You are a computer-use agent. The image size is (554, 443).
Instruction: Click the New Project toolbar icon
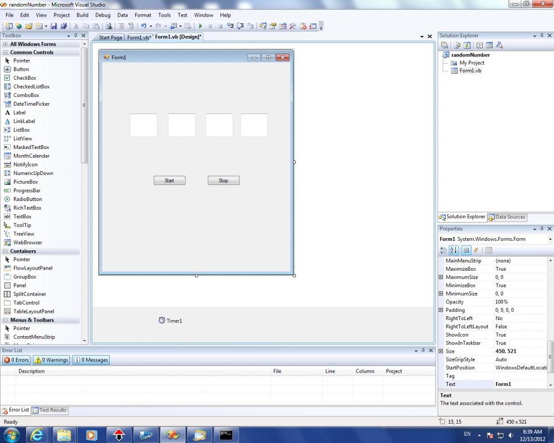click(8, 26)
